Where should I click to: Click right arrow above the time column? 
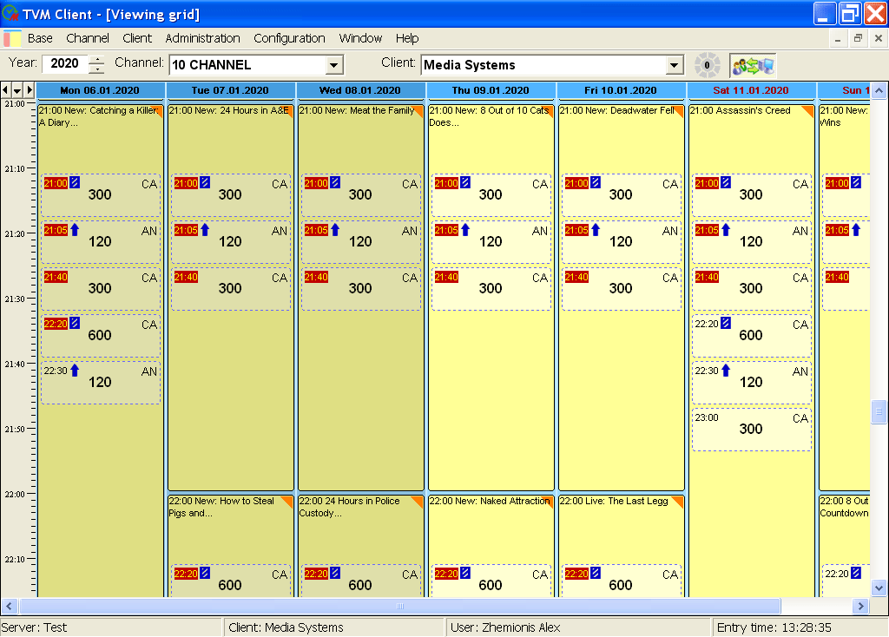click(29, 90)
